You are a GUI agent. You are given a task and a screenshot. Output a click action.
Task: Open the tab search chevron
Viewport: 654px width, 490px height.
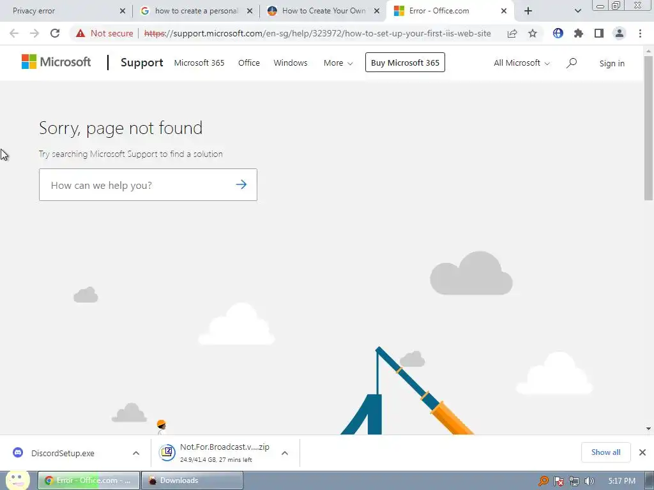(577, 11)
